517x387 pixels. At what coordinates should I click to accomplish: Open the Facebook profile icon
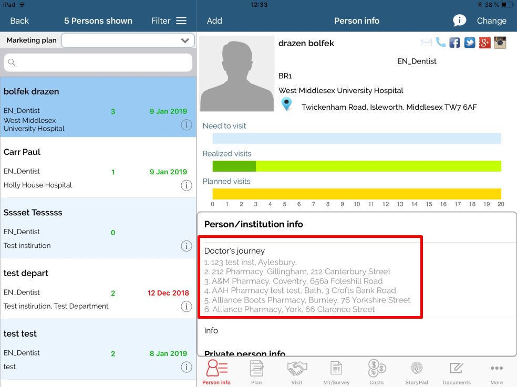pyautogui.click(x=454, y=43)
